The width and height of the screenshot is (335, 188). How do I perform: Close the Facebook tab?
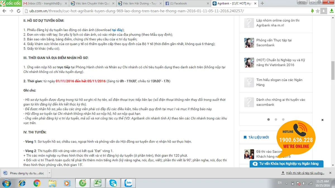click(208, 3)
